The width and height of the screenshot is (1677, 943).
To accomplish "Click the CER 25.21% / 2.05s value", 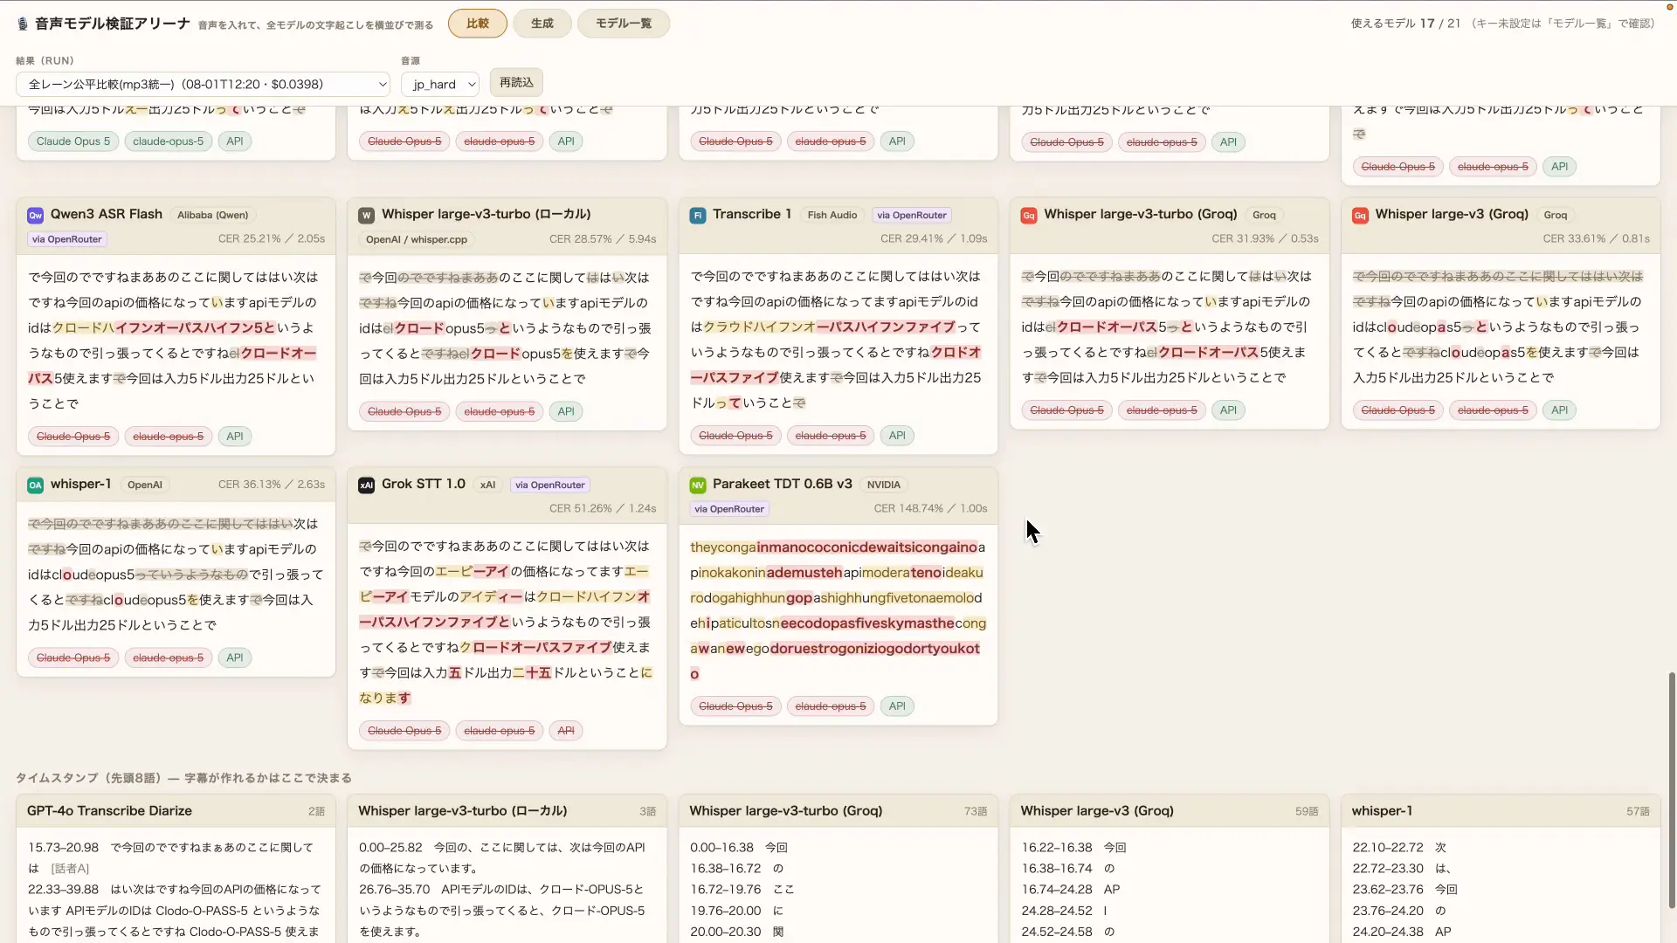I will point(272,238).
